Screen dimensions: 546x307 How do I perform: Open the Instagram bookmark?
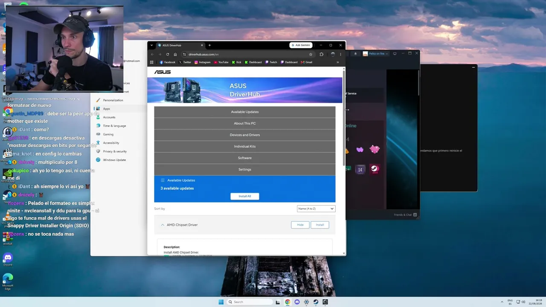(x=202, y=62)
